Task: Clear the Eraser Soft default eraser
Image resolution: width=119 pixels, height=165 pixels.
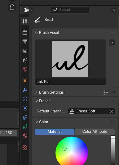Action: pos(111,111)
